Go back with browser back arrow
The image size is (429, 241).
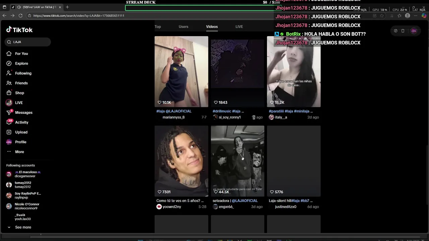[4, 15]
